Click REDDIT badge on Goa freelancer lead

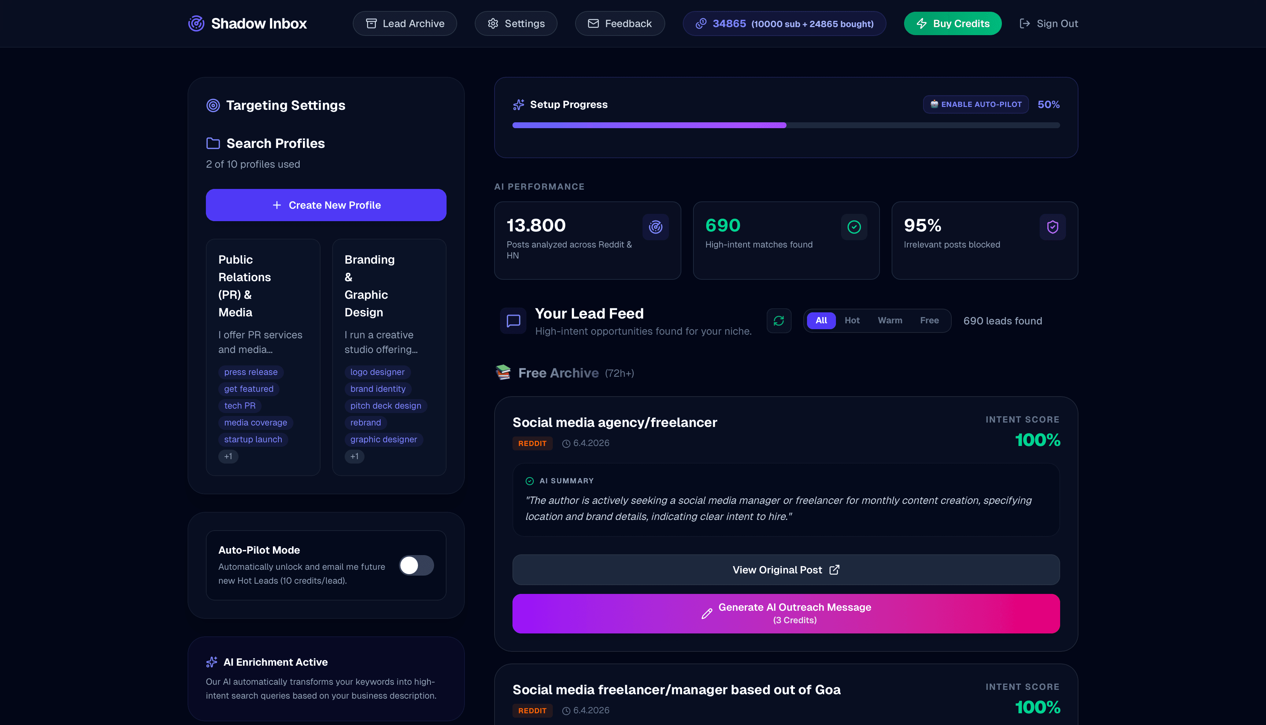point(532,711)
